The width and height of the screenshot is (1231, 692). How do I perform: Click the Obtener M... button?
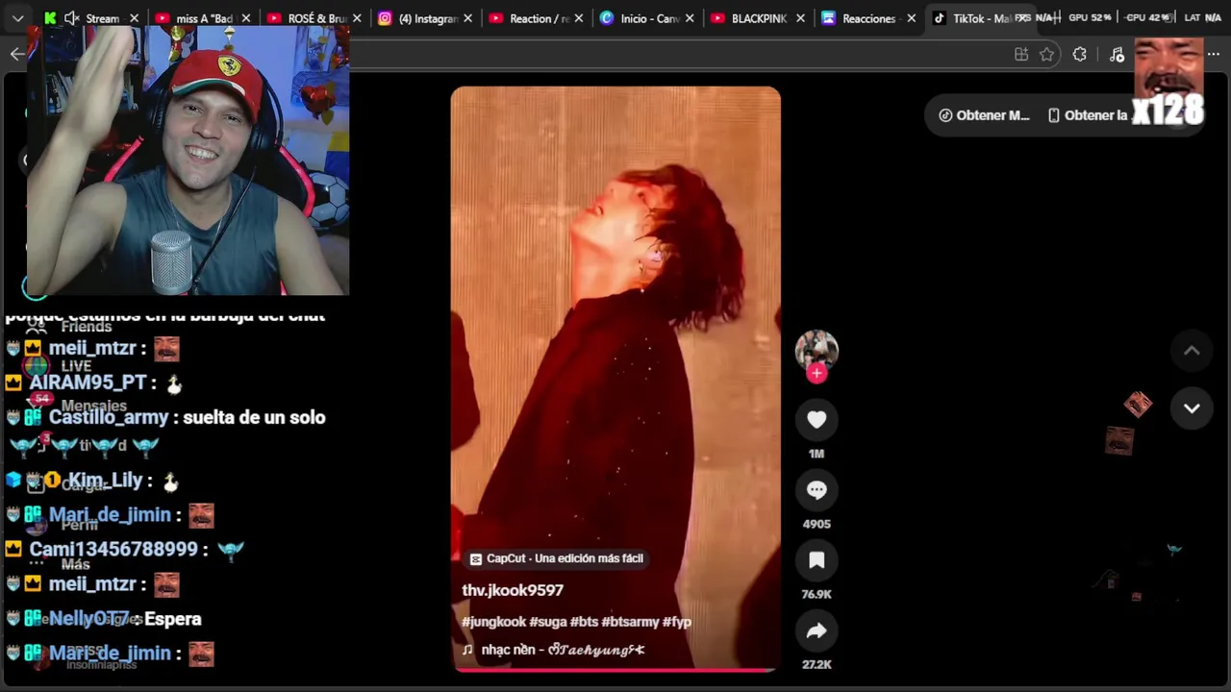coord(983,115)
